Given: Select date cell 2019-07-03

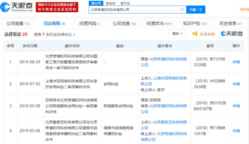Looking at the screenshot, I should pyautogui.click(x=30, y=84).
